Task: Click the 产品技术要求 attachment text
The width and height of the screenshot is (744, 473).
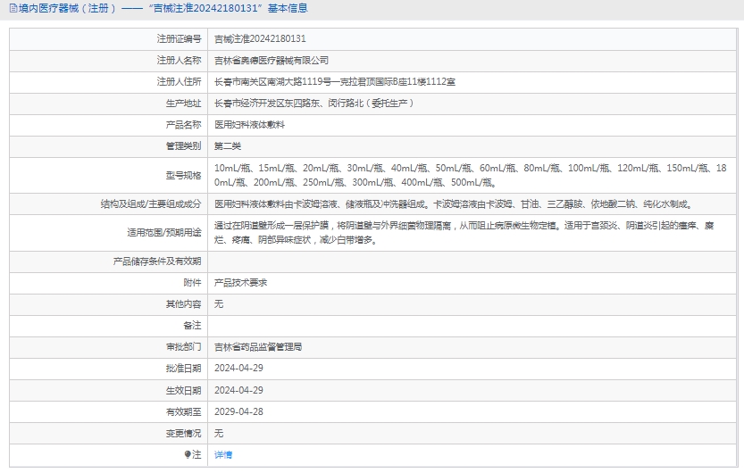Action: [x=240, y=282]
